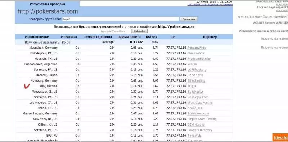Open the LORDhost.org partner link

coord(197,70)
